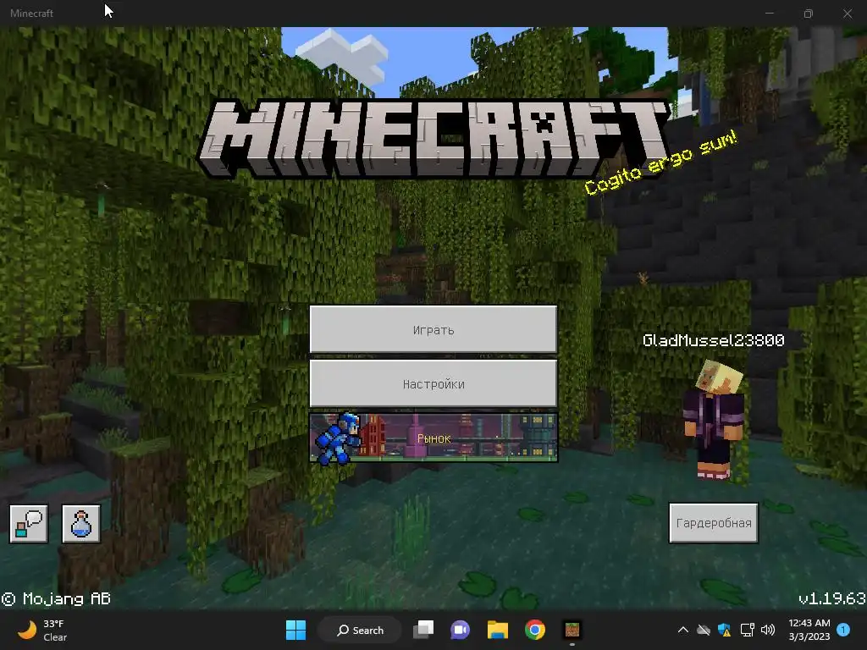The image size is (867, 650).
Task: Click the taskbar Search box
Action: (360, 630)
